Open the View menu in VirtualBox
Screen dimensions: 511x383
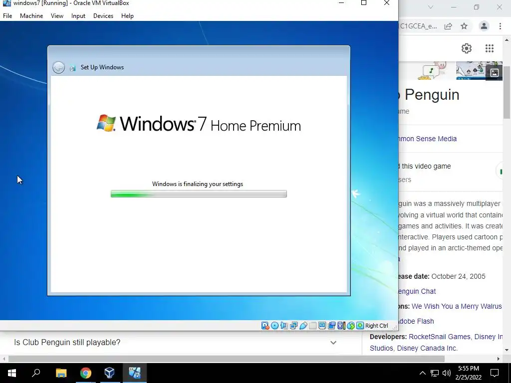point(57,15)
